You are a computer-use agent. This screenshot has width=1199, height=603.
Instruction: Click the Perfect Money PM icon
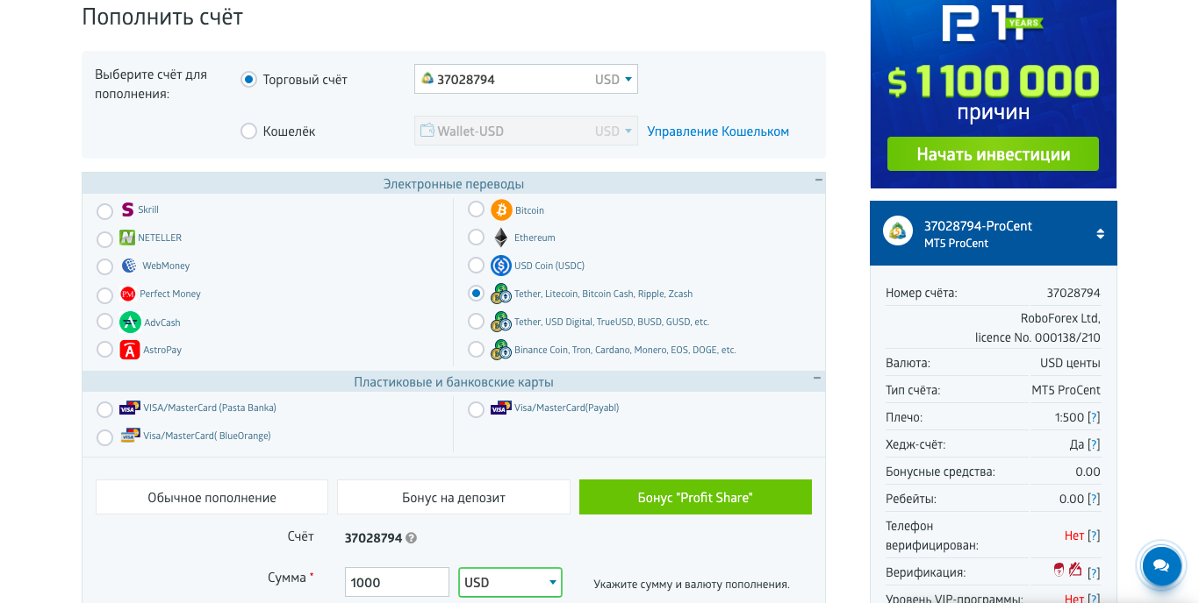pos(128,294)
